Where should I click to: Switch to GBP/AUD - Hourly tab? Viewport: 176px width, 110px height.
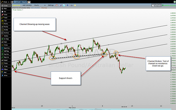pyautogui.click(x=20, y=2)
